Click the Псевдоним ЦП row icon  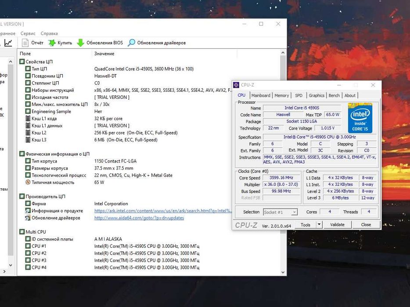[28, 76]
